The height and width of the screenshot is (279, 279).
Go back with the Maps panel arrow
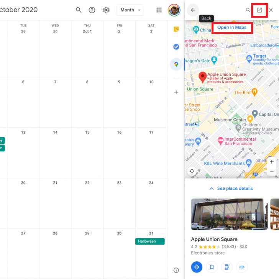point(193,10)
